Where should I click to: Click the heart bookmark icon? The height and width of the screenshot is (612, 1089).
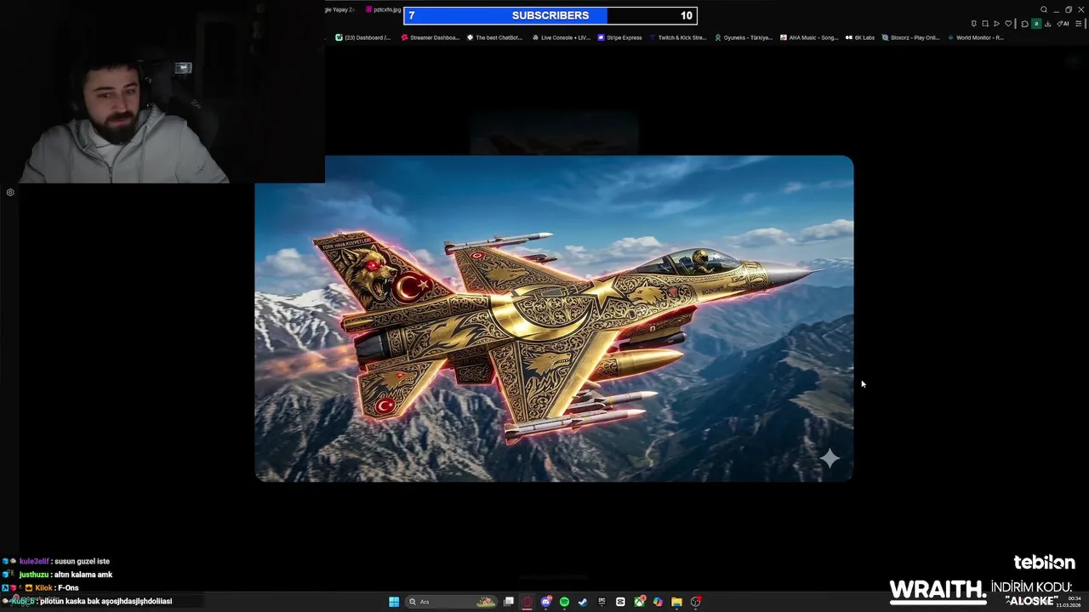tap(1008, 24)
